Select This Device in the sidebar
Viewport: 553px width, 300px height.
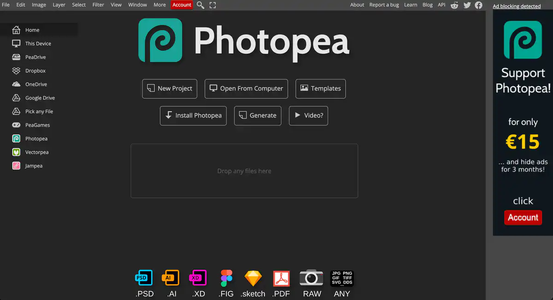[39, 43]
